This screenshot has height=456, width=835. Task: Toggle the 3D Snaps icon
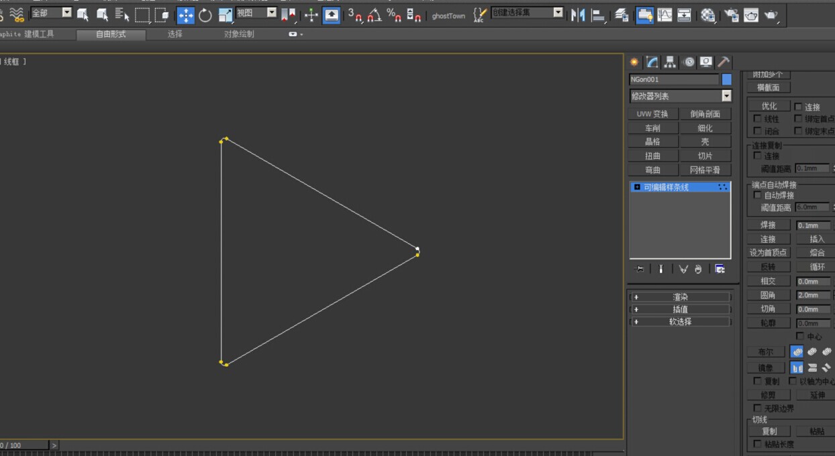click(x=355, y=15)
